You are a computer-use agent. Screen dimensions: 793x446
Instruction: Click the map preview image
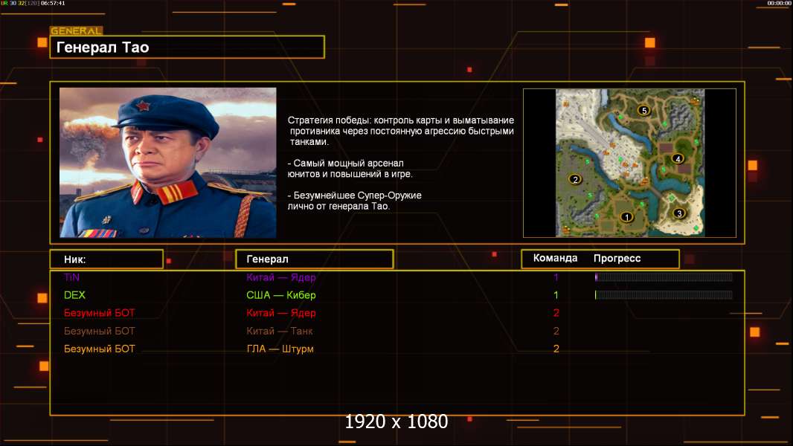point(630,163)
